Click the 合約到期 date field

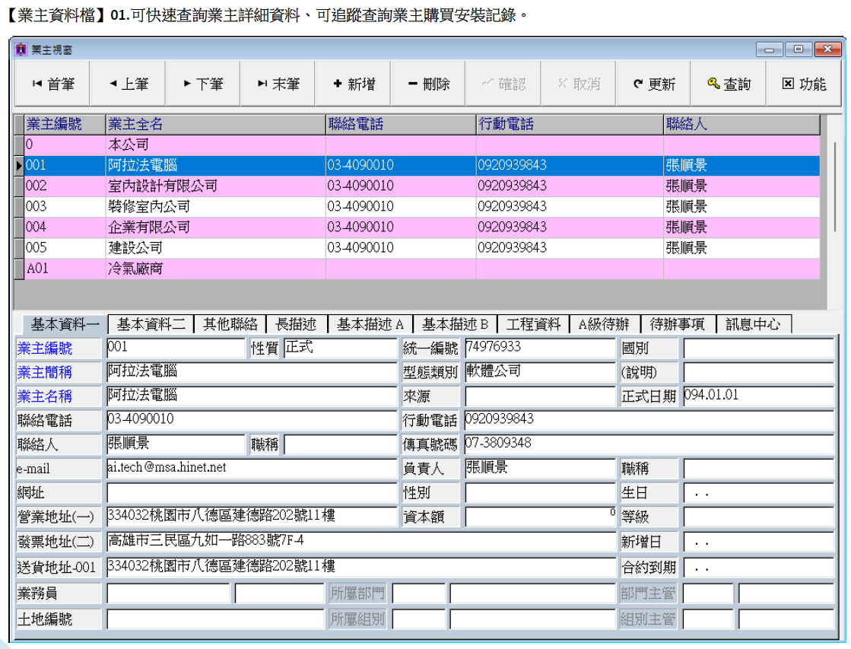pos(758,567)
